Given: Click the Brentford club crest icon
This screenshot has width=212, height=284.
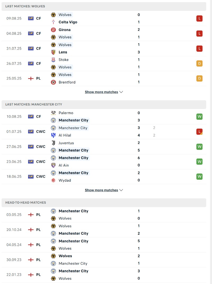Looking at the screenshot, I should [x=53, y=82].
